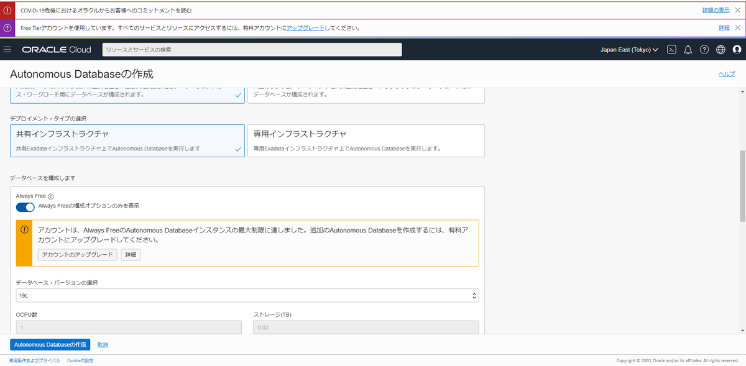
Task: Select the partially visible left workload card
Action: click(x=127, y=96)
